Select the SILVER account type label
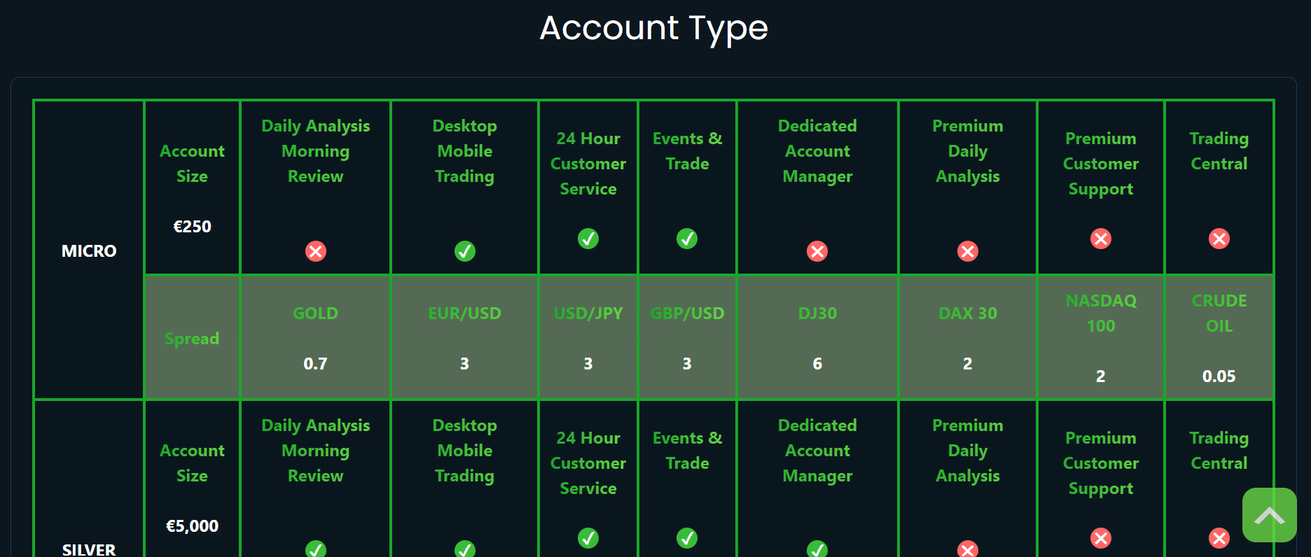Screen dimensions: 1311x557 pyautogui.click(x=89, y=549)
